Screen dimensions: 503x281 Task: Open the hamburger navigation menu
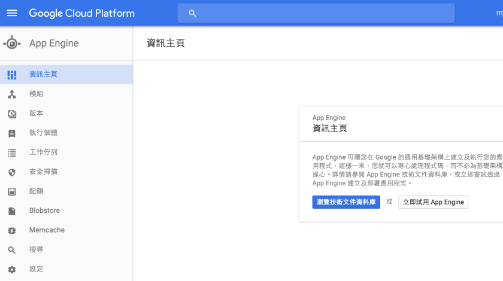[x=12, y=13]
